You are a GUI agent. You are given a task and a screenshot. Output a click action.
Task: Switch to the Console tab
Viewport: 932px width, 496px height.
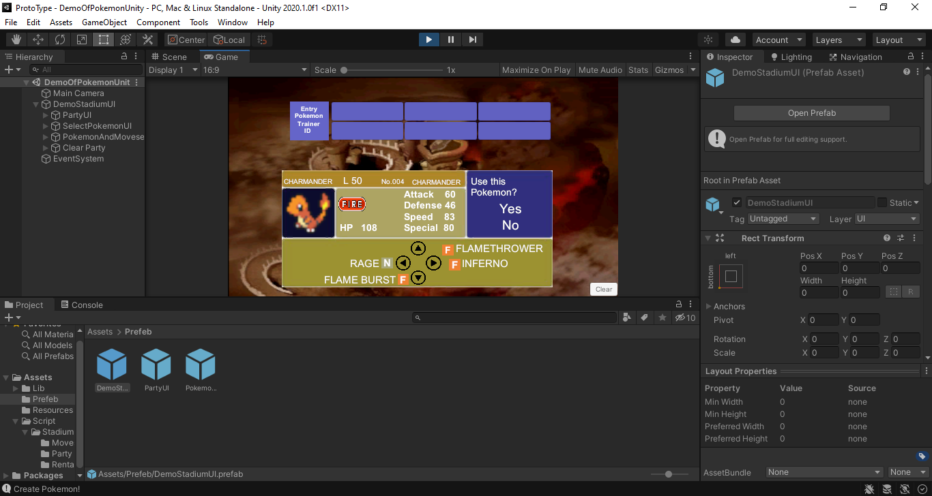click(82, 305)
